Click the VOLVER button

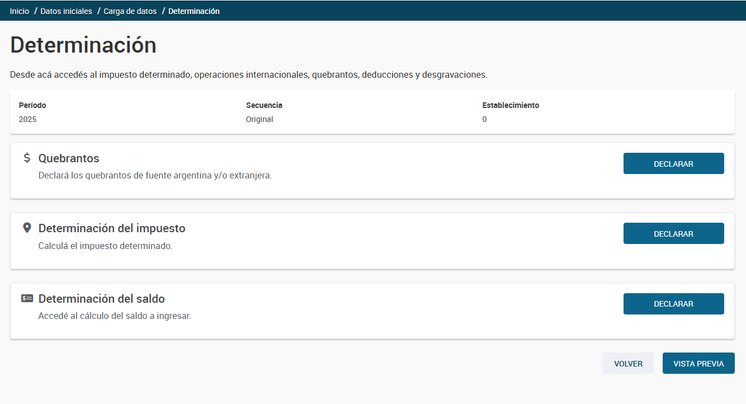click(628, 363)
